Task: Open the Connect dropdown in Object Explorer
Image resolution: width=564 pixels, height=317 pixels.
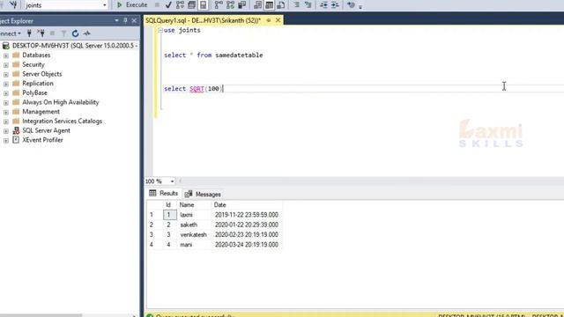Action: tap(10, 33)
